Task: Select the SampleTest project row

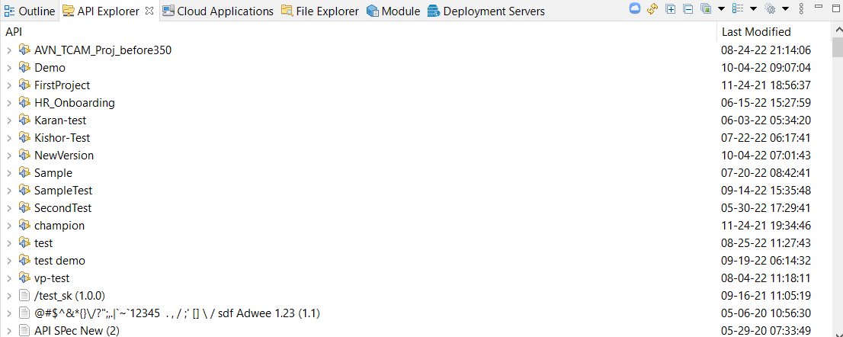Action: 63,191
